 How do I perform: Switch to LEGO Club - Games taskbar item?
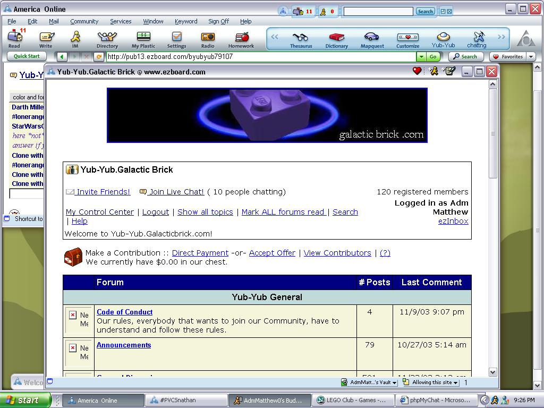tap(353, 400)
